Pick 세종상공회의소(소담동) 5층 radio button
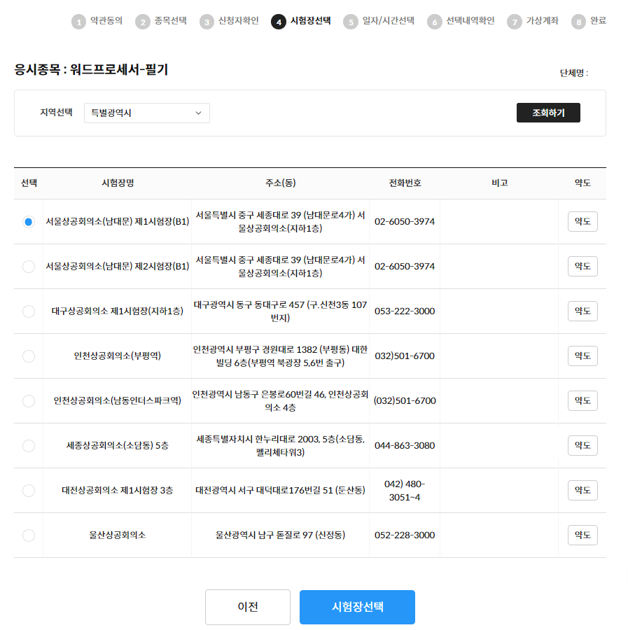This screenshot has width=628, height=630. [29, 446]
